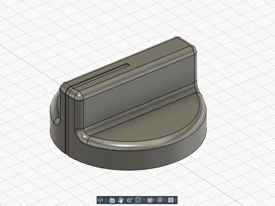The height and width of the screenshot is (206, 275).
Task: Select the Orbit tool in navigation bar
Action: click(x=100, y=200)
